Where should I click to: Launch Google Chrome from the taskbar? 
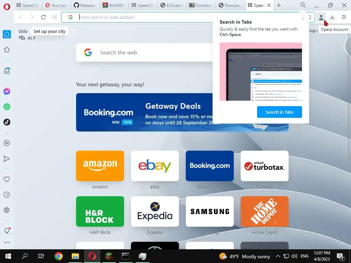pos(58,256)
